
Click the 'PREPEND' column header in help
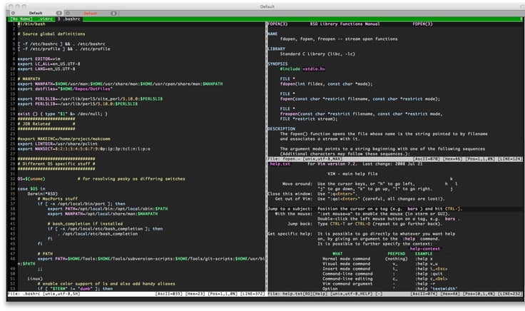tap(397, 254)
